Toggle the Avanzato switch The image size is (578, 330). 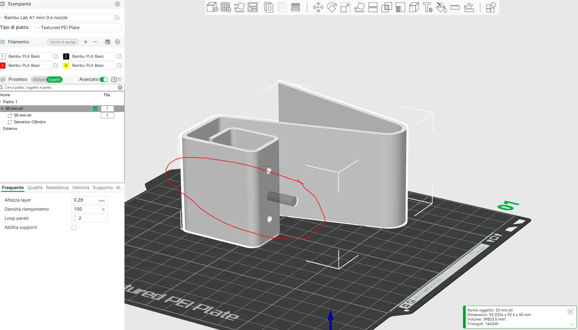pos(104,80)
